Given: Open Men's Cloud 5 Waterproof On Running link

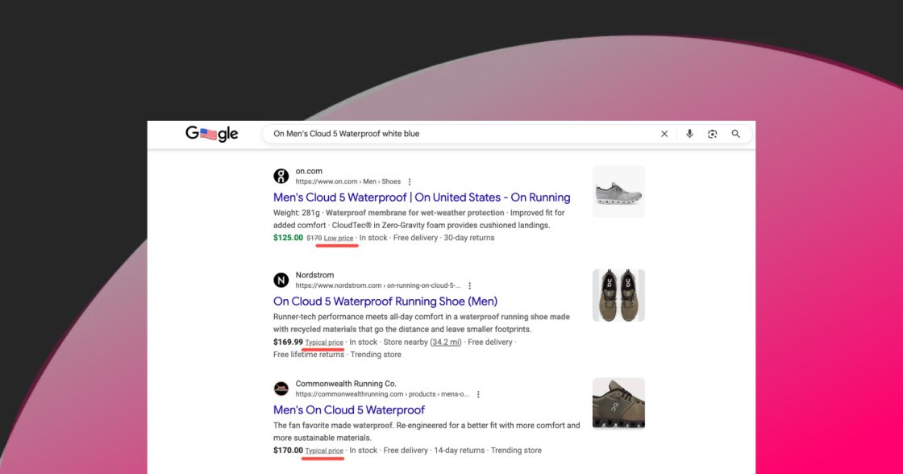Looking at the screenshot, I should pyautogui.click(x=422, y=197).
